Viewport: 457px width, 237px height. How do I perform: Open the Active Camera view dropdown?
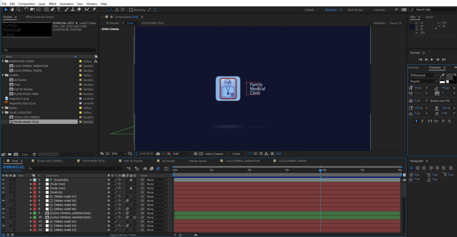216,154
